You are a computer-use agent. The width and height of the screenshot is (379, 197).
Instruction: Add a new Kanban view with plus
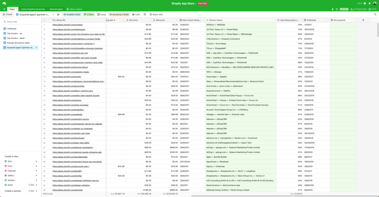tap(37, 180)
